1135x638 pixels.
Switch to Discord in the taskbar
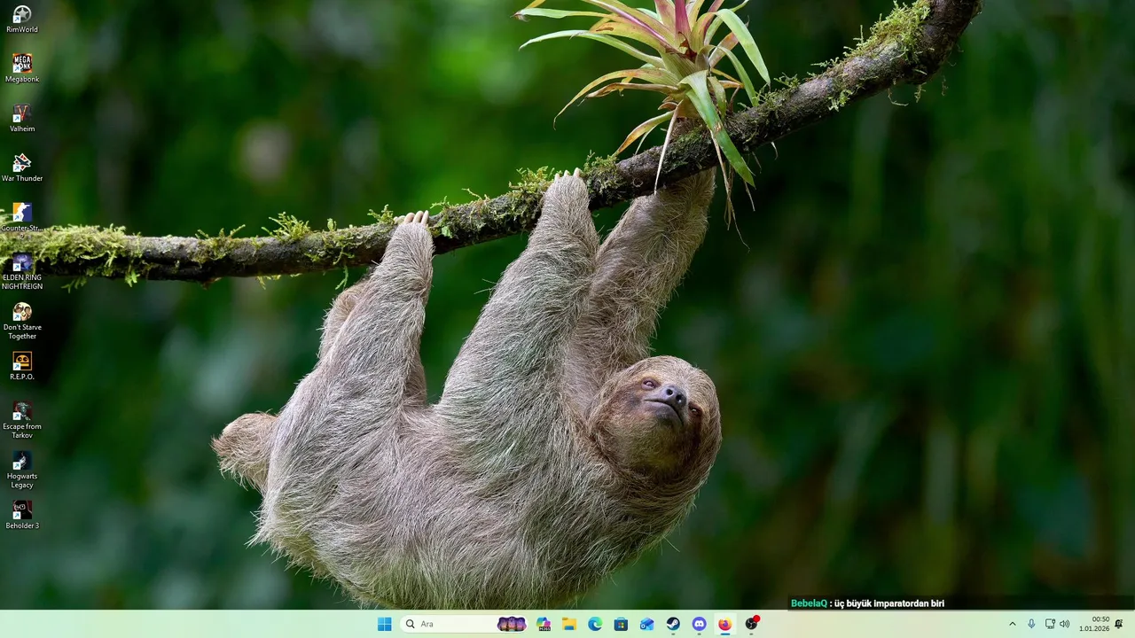pos(699,624)
